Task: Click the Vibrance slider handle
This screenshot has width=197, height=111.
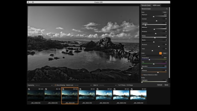Action: click(x=158, y=72)
